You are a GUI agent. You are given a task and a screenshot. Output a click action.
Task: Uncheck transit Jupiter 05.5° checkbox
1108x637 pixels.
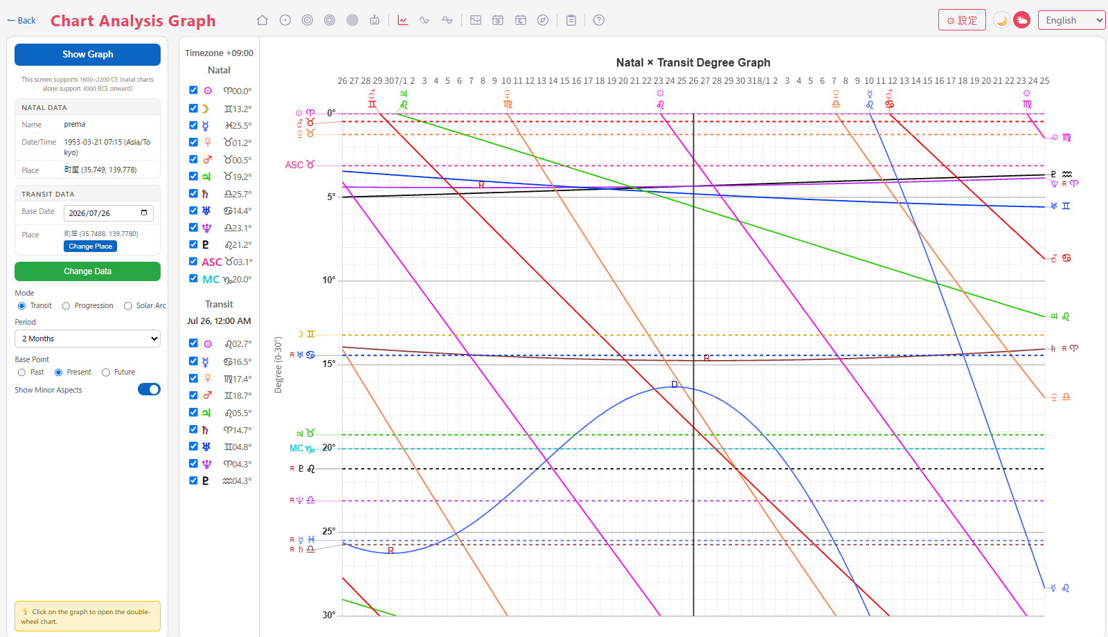tap(193, 412)
